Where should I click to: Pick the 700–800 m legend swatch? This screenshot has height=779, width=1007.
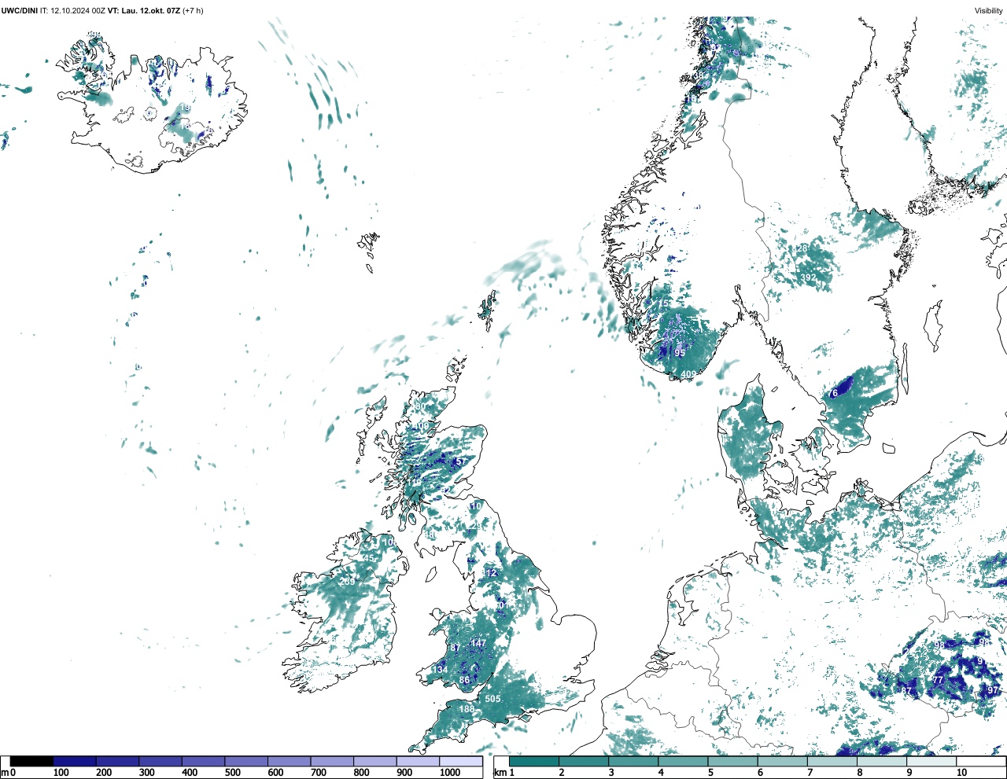332,761
